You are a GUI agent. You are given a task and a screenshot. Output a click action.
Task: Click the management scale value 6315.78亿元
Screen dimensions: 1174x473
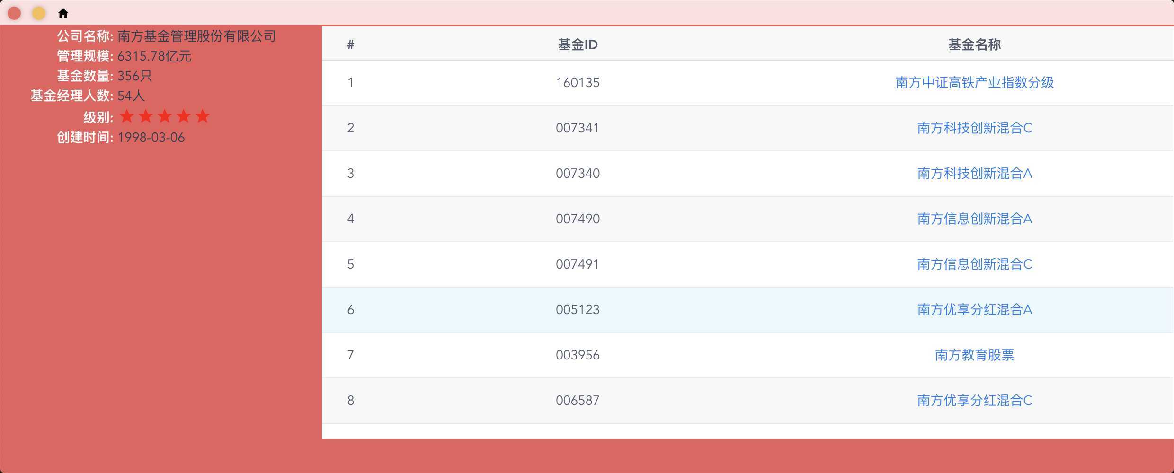[x=154, y=56]
